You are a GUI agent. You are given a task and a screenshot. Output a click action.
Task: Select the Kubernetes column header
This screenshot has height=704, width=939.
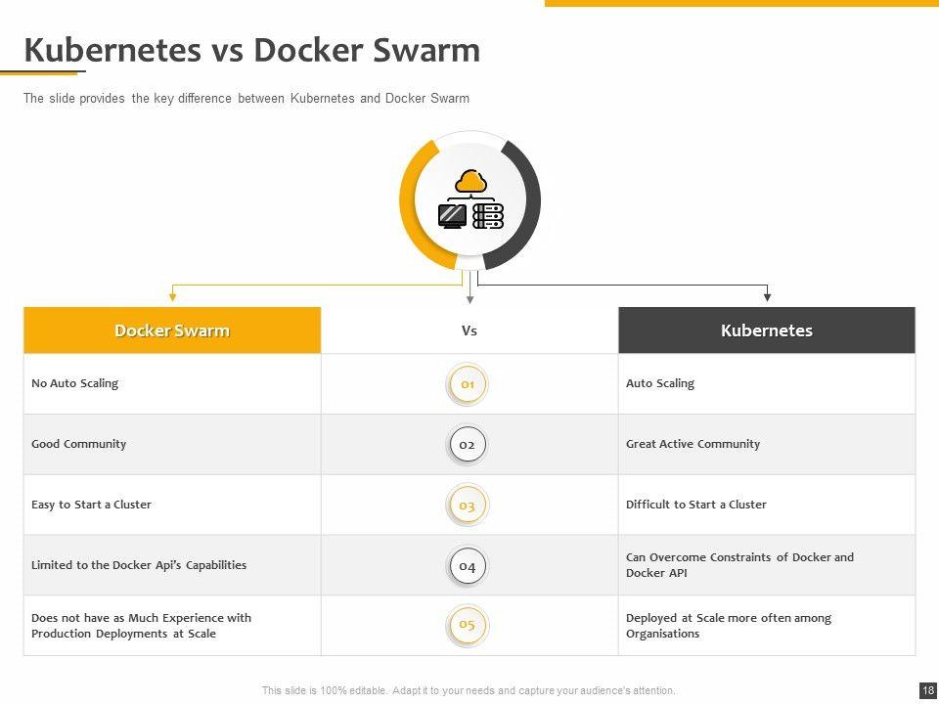pos(767,330)
